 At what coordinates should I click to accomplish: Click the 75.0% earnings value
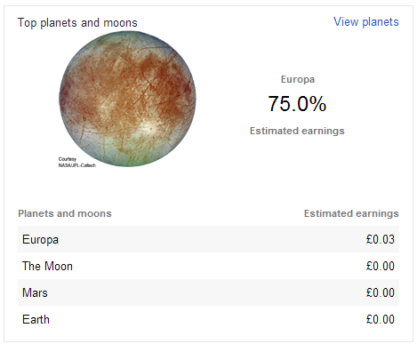[297, 104]
